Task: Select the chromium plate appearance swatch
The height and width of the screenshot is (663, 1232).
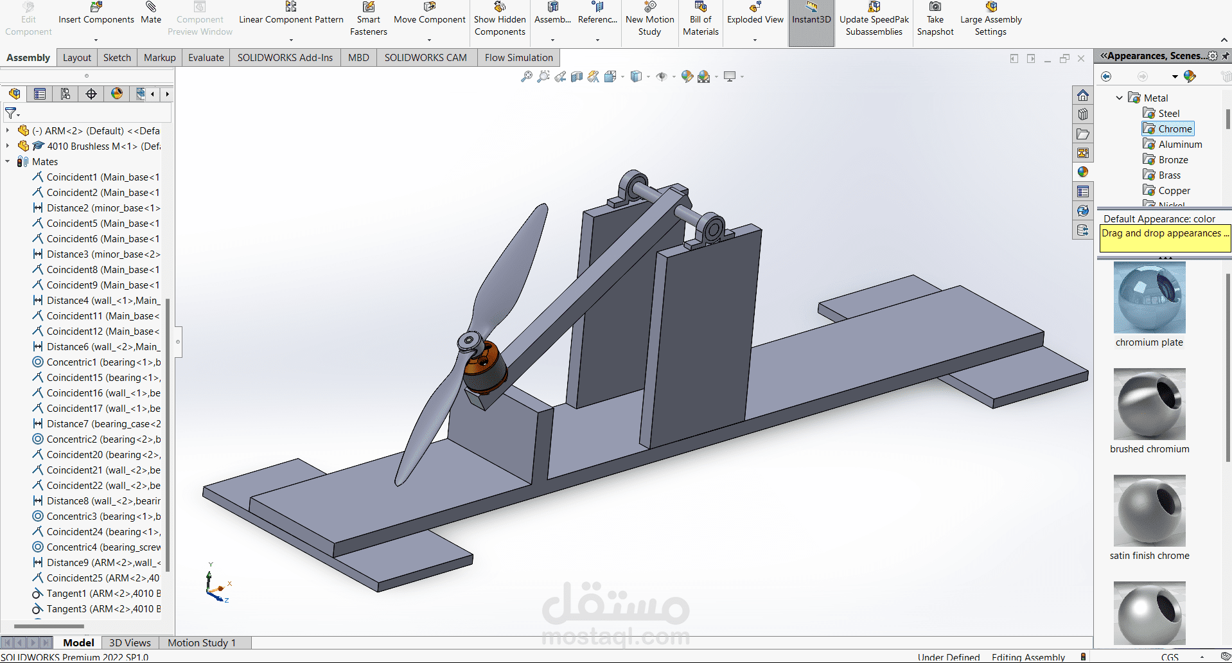Action: tap(1149, 297)
